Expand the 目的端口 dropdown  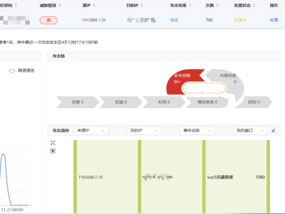pos(249,130)
